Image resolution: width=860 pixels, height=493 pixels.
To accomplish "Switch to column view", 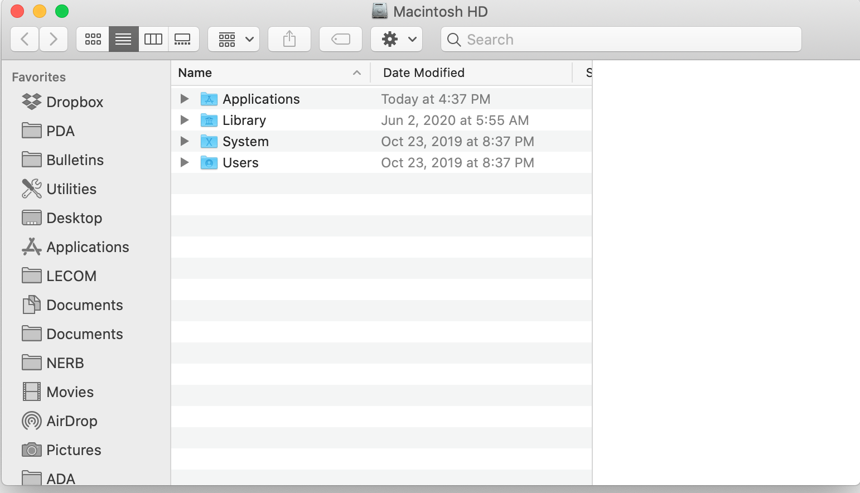I will (x=153, y=39).
